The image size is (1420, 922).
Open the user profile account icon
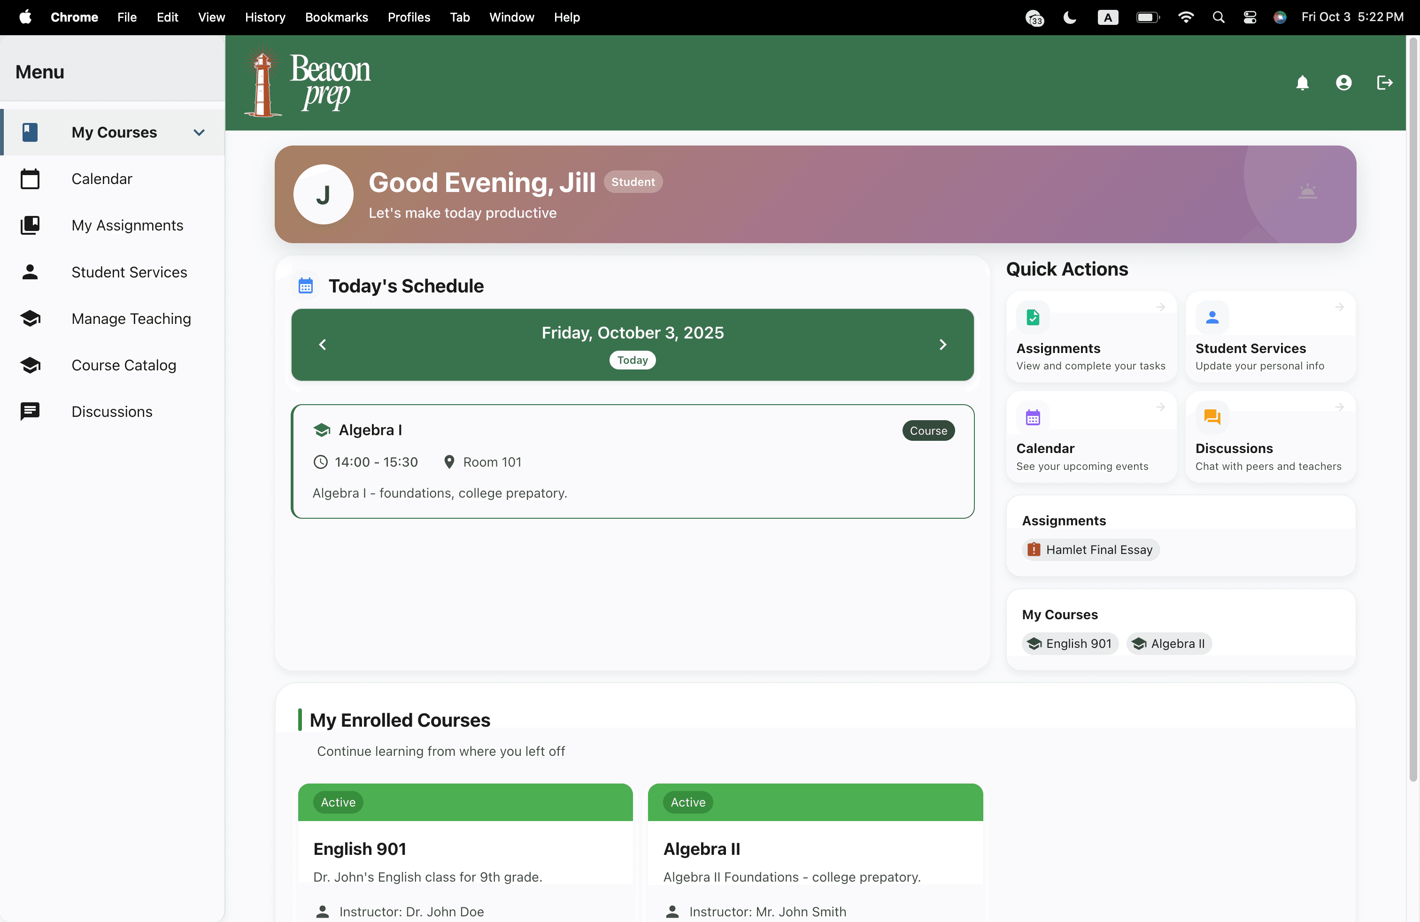click(1343, 83)
